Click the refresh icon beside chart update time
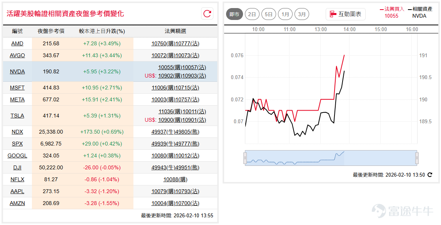 (430, 175)
